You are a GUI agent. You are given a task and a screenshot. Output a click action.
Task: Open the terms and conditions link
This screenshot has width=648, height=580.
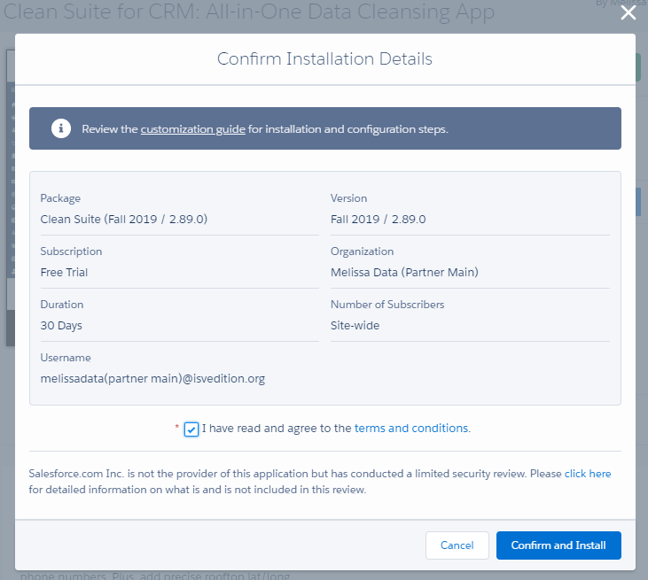pos(410,429)
